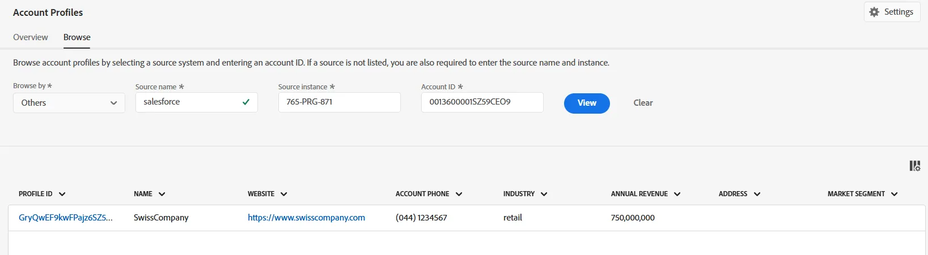Open the ADDRESS column chevron
Screen dimensions: 928x255
pos(757,194)
